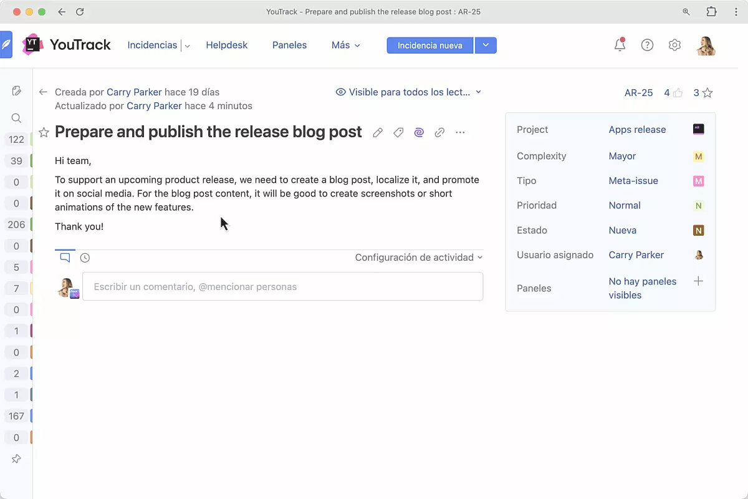The height and width of the screenshot is (499, 748).
Task: Open the visibility 'Visible para todos' dropdown
Action: tap(409, 92)
